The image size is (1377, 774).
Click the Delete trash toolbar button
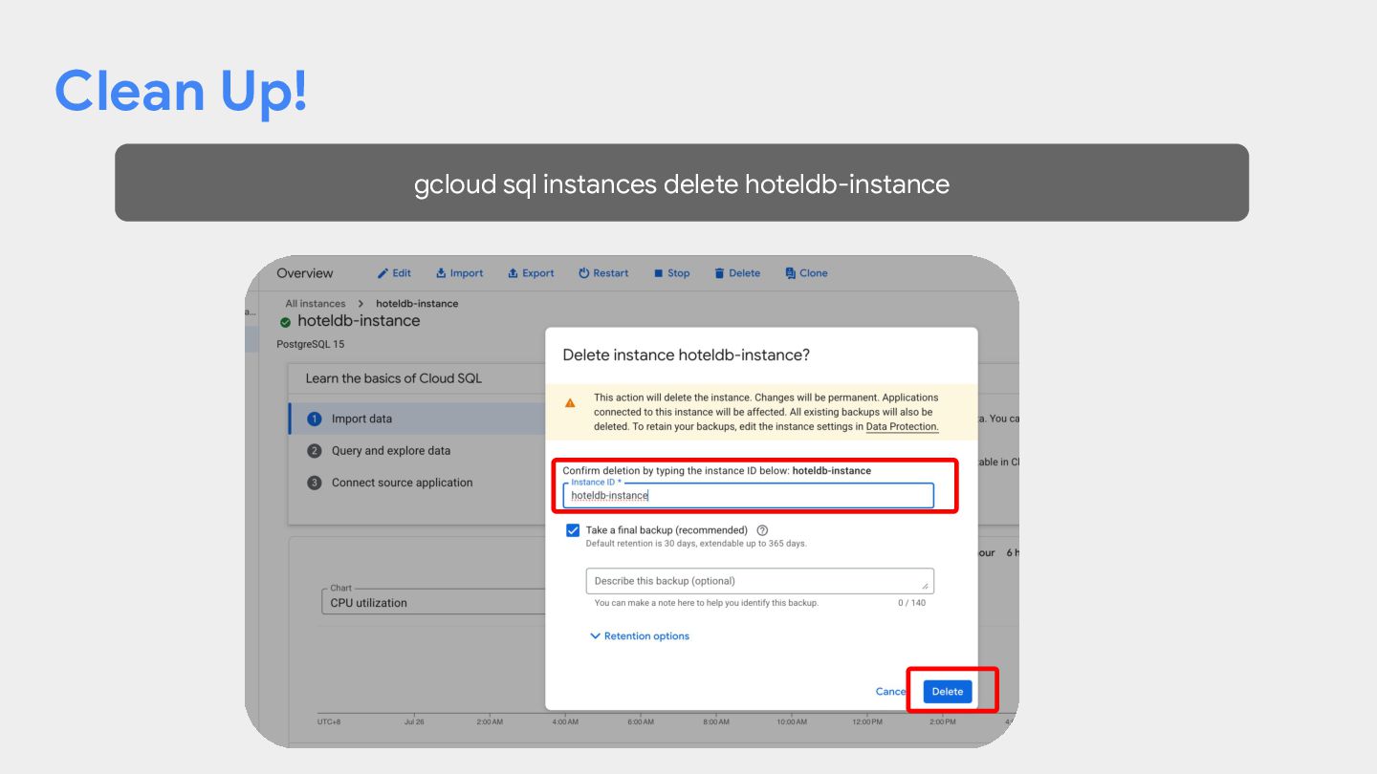(737, 273)
